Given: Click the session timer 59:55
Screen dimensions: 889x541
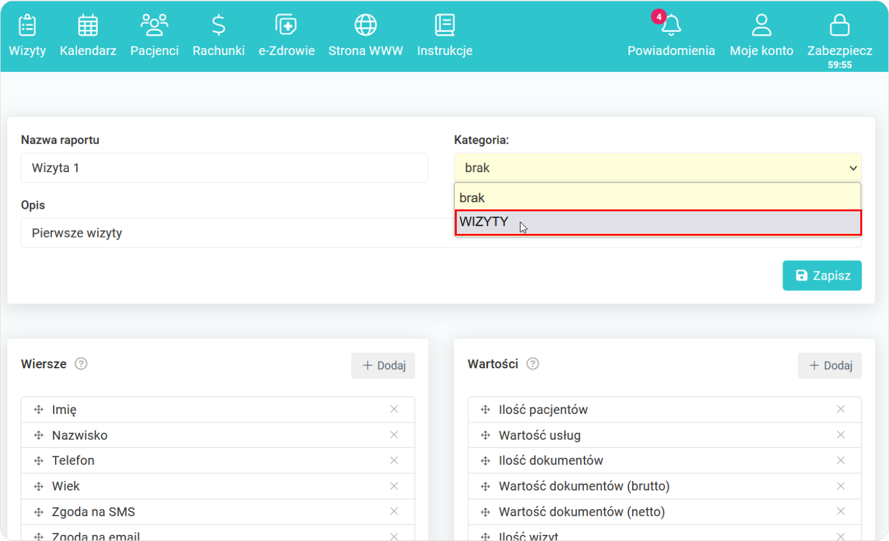Looking at the screenshot, I should (x=839, y=65).
